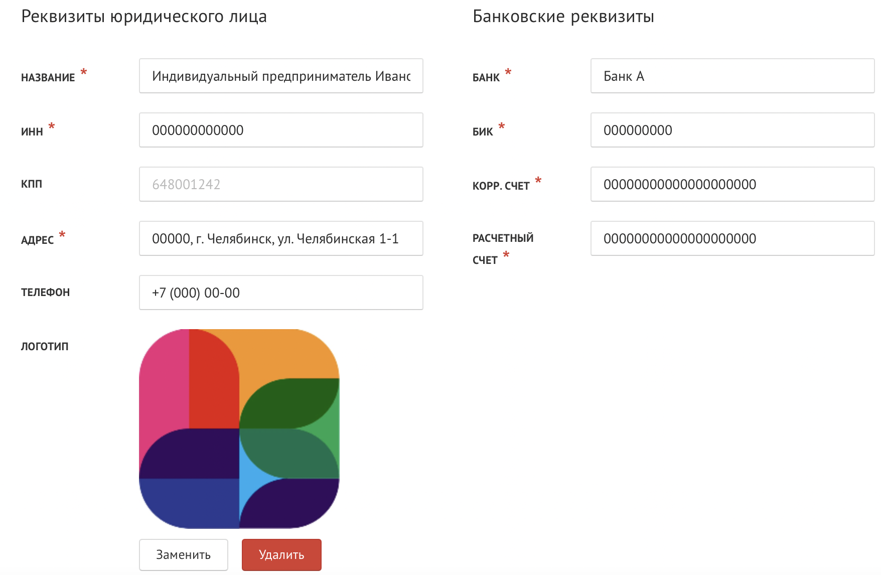
Task: Click the Банк label text
Action: (x=486, y=78)
